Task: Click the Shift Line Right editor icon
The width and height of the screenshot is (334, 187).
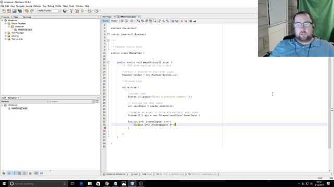Action: point(177,21)
